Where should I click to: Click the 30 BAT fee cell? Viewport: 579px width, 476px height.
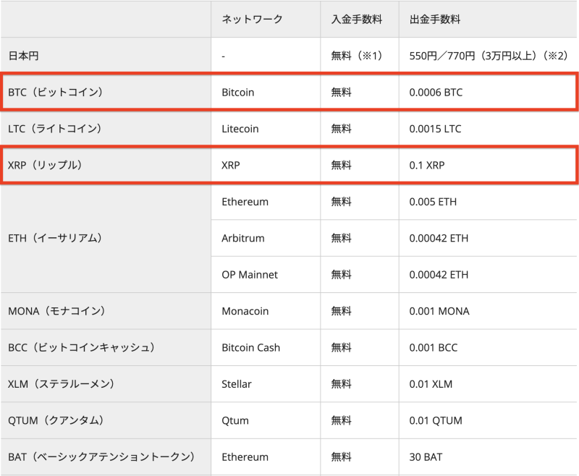pos(426,457)
